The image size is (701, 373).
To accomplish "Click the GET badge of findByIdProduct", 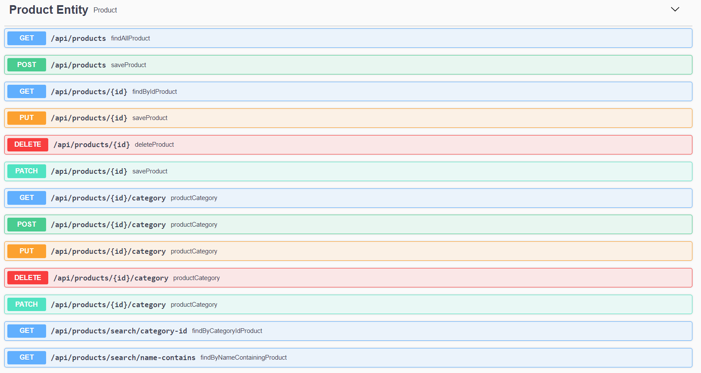I will (x=27, y=92).
